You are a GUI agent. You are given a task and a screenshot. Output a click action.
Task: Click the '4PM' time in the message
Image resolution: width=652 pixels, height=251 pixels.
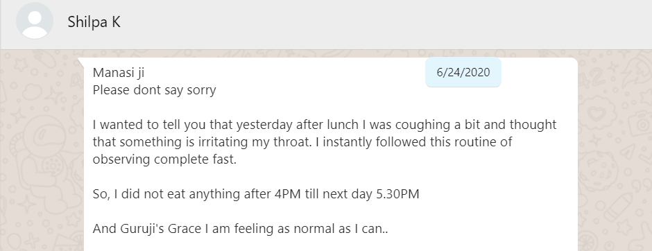[287, 194]
